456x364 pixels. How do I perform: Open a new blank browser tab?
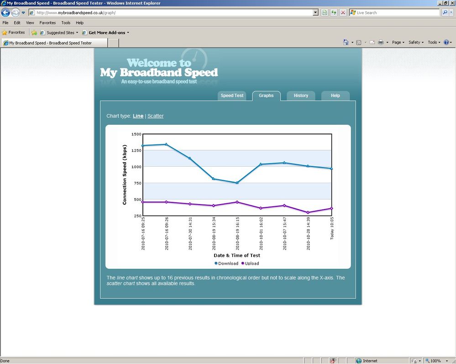pyautogui.click(x=113, y=43)
